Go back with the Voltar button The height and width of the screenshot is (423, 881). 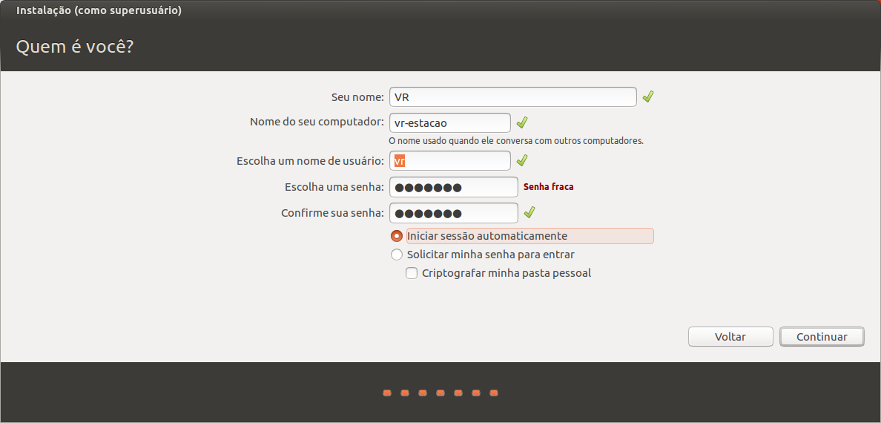click(x=730, y=337)
